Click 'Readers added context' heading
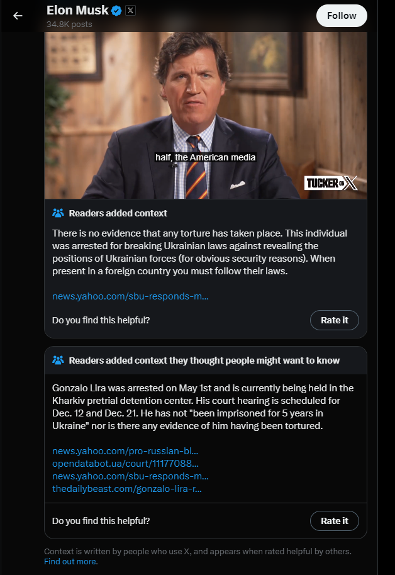The width and height of the screenshot is (395, 575). 118,213
